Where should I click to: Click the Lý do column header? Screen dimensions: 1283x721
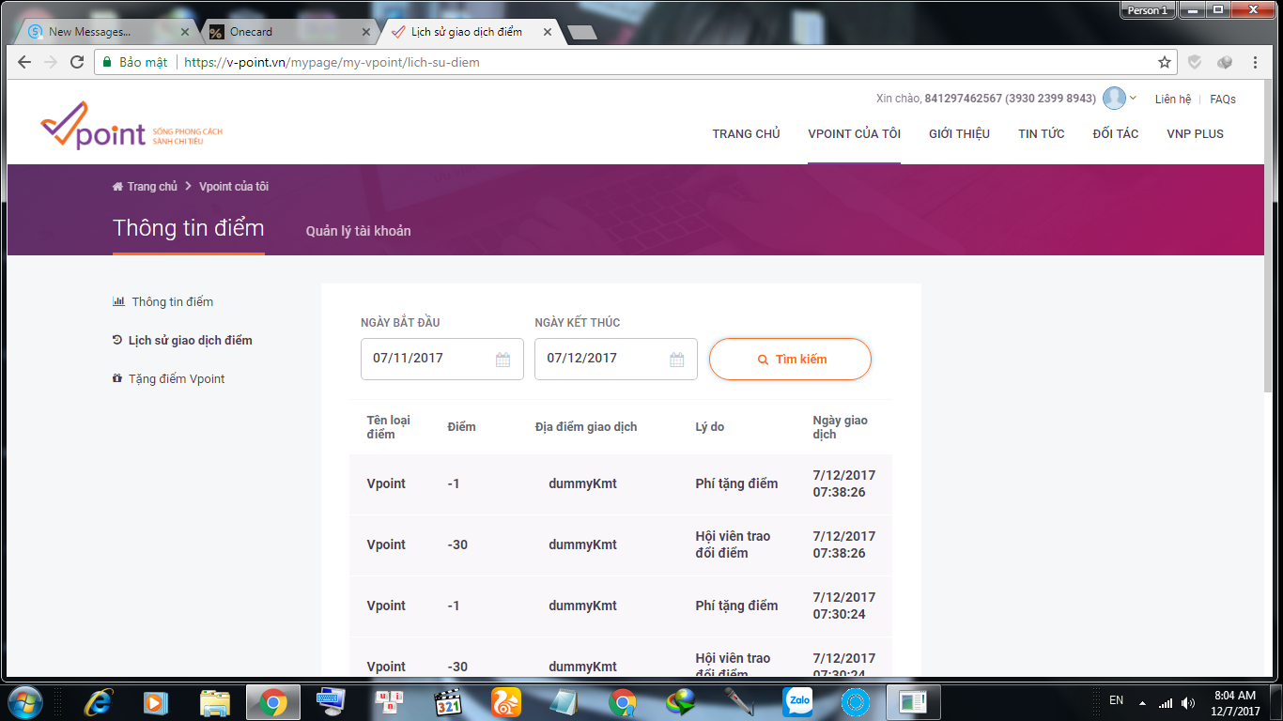[x=709, y=427]
